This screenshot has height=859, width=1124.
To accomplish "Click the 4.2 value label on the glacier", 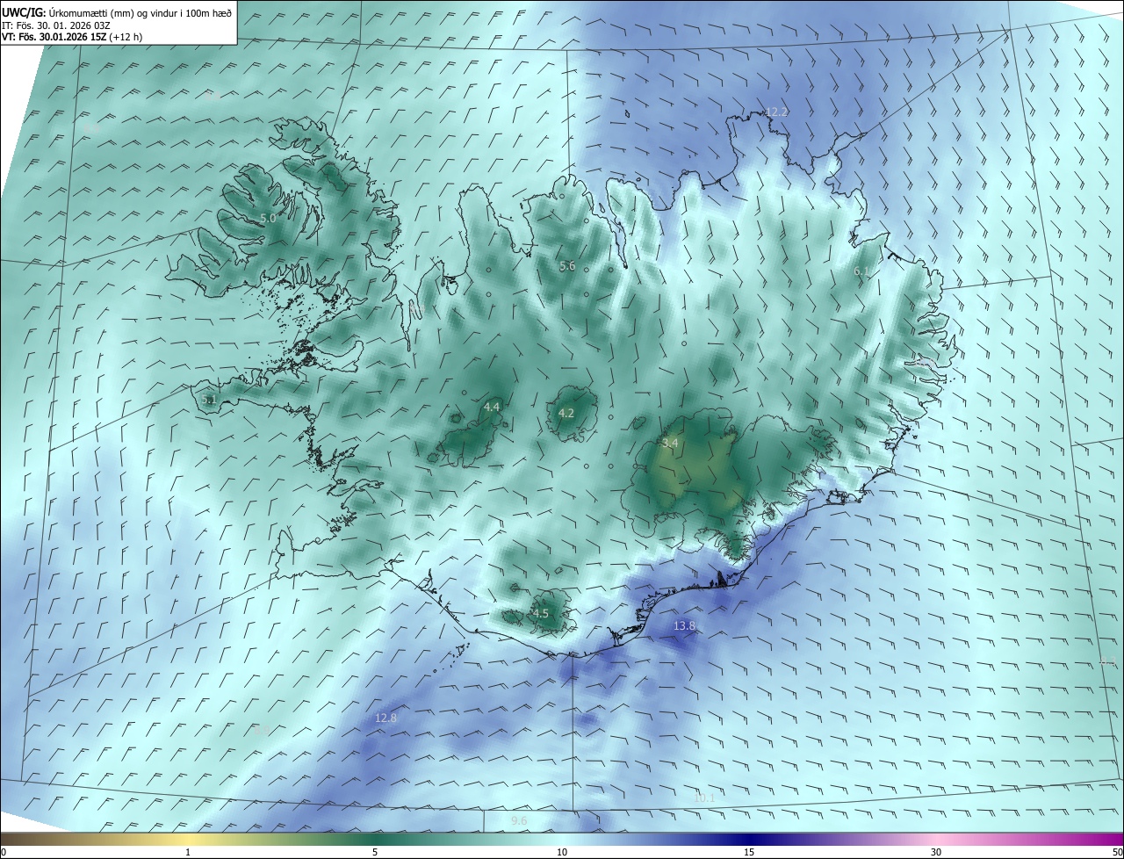I will coord(566,413).
